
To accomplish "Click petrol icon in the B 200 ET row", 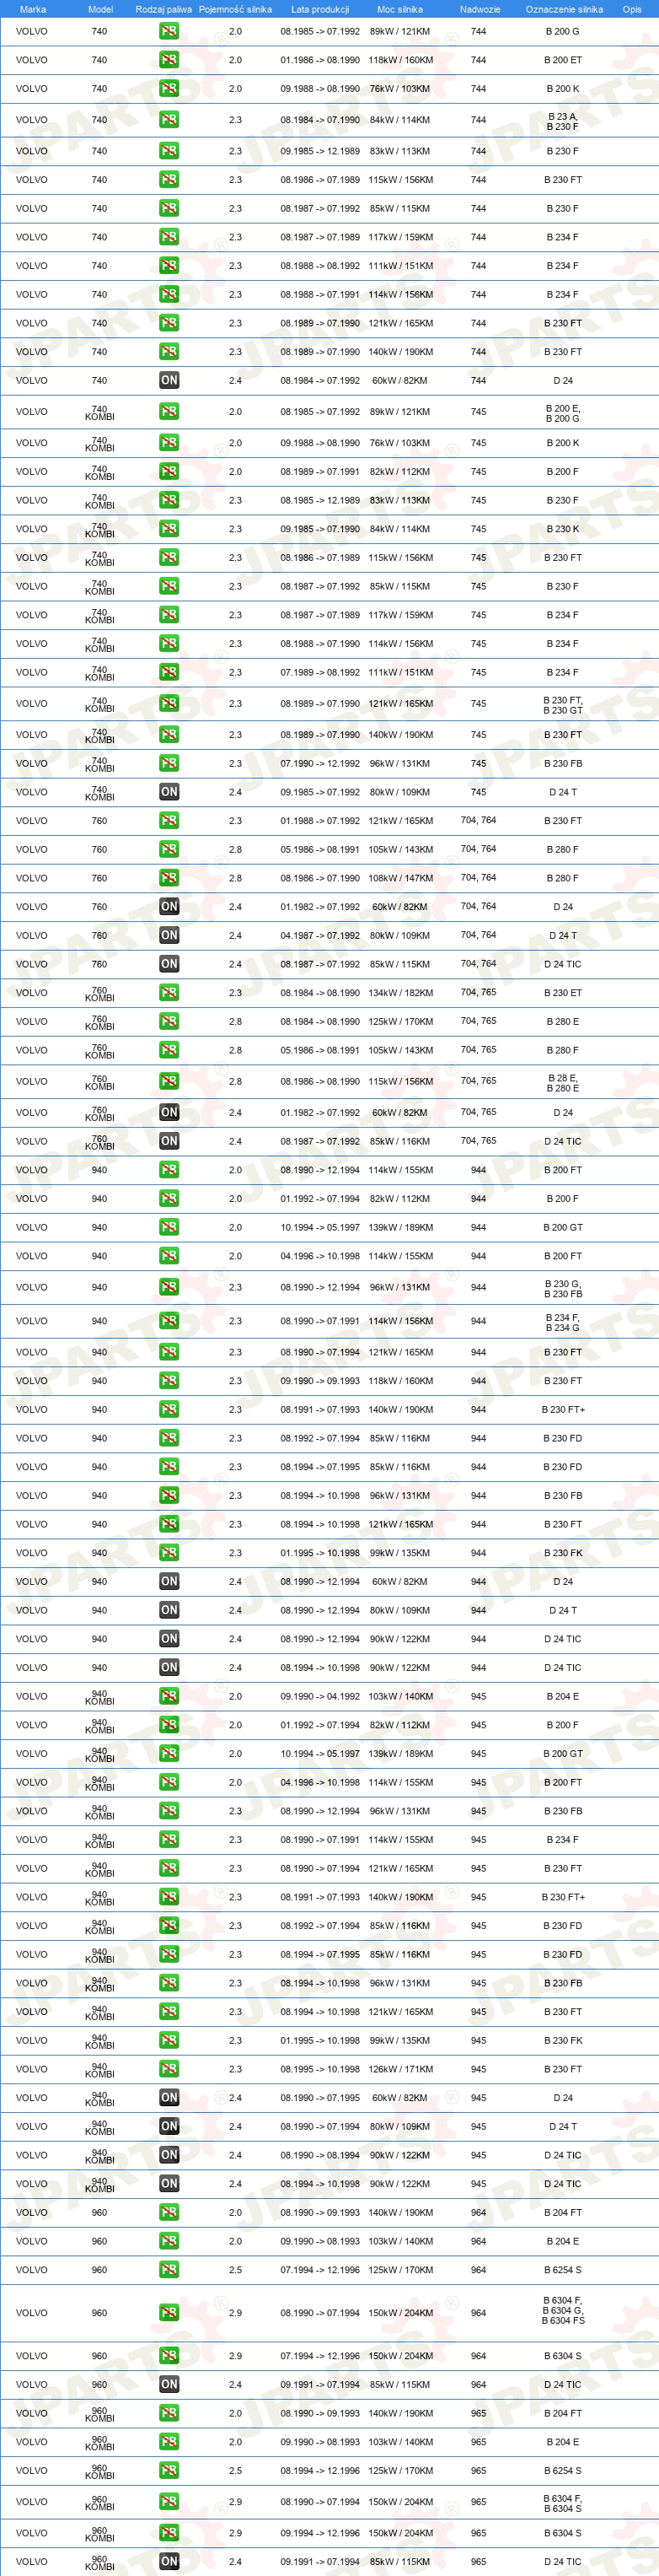I will click(x=169, y=60).
